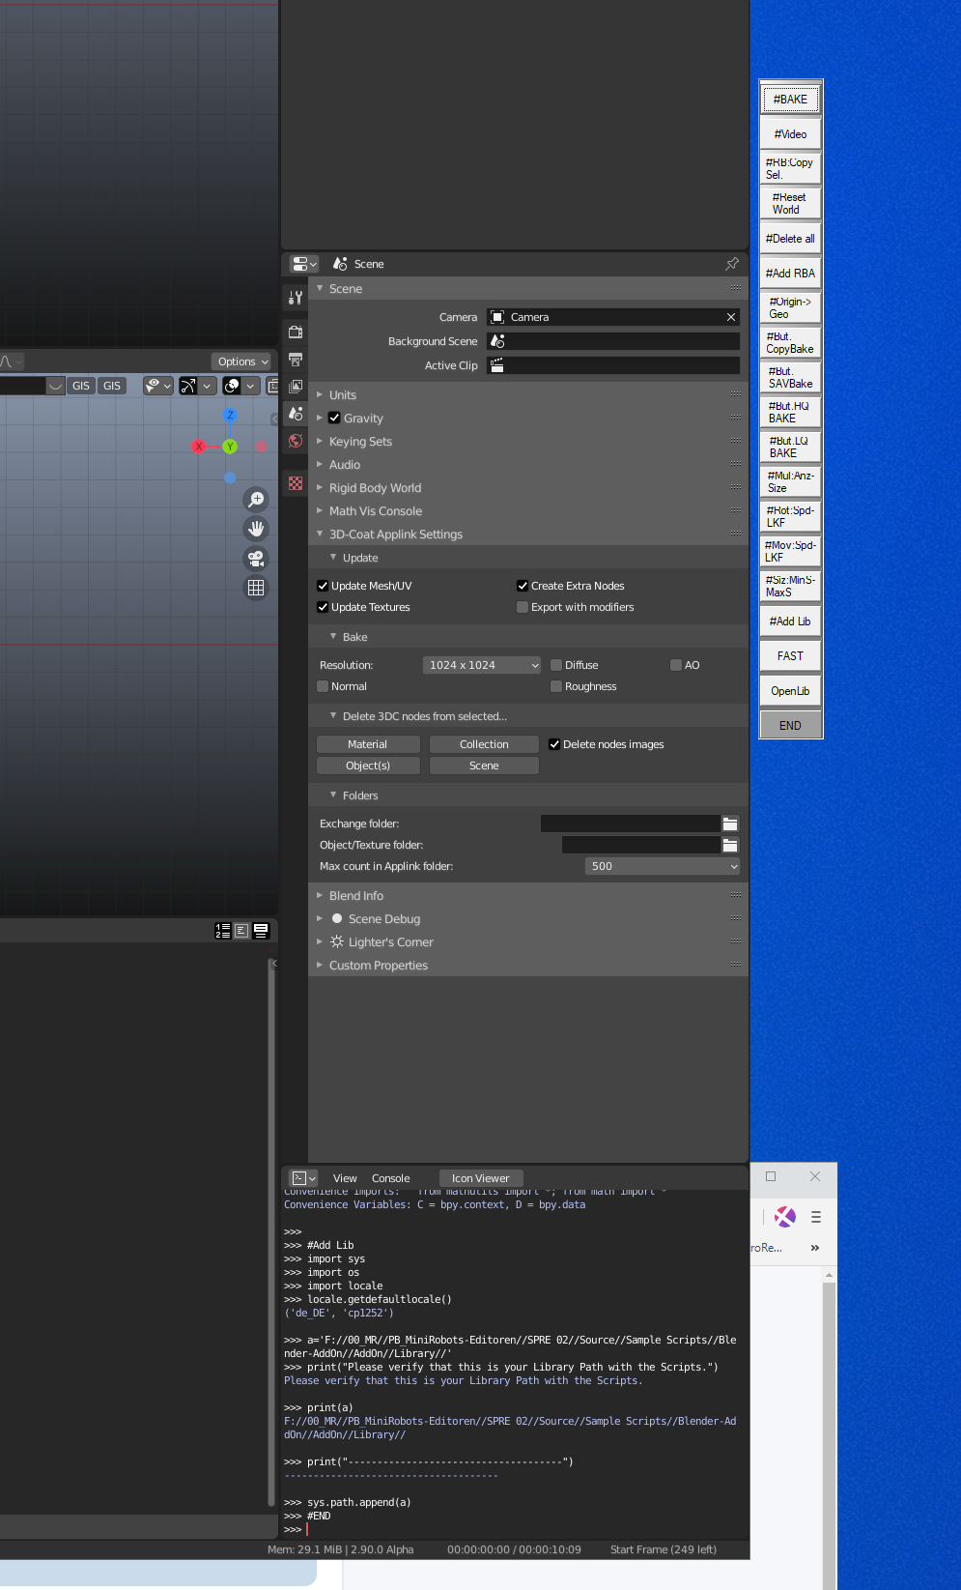
Task: Expand the Rigid Body World panel
Action: [x=375, y=488]
